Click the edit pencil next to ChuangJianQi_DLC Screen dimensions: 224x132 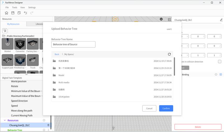pyautogui.click(x=221, y=20)
